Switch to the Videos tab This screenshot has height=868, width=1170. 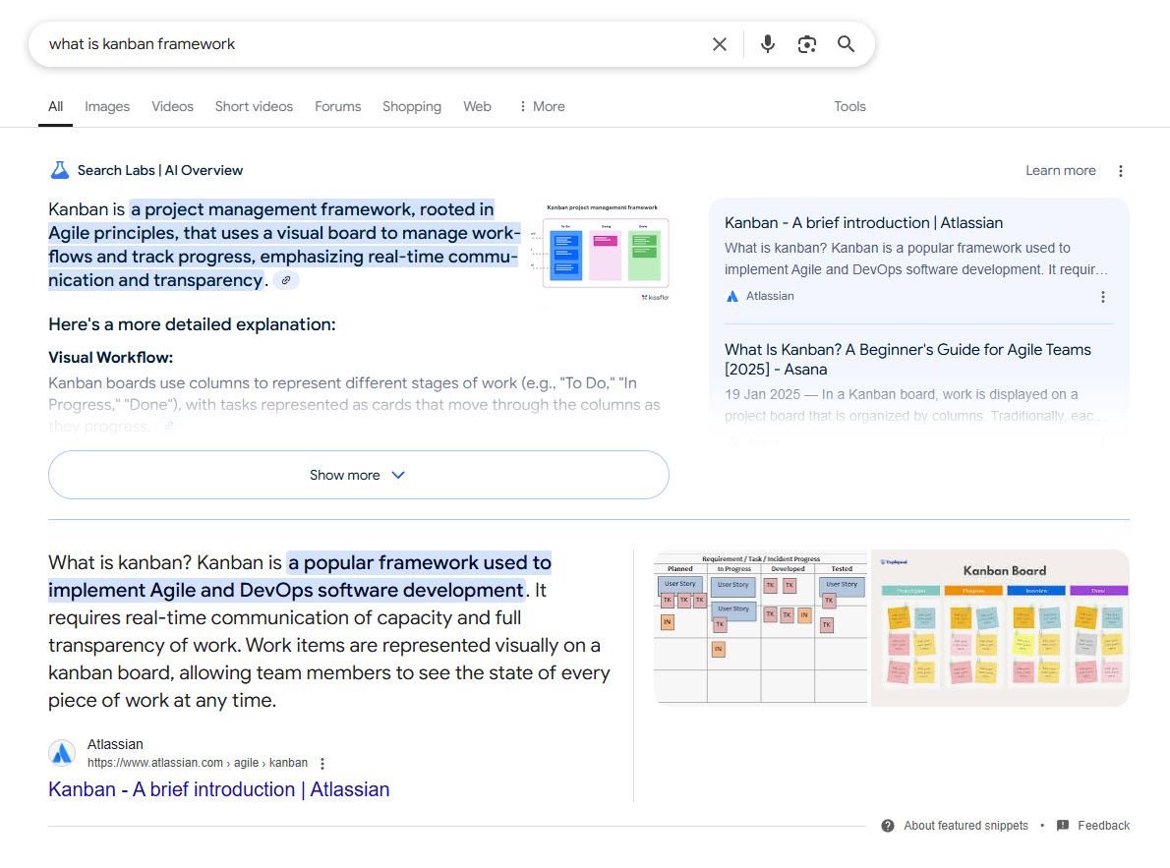tap(172, 107)
